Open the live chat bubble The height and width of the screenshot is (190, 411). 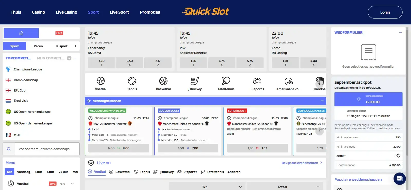click(x=399, y=178)
